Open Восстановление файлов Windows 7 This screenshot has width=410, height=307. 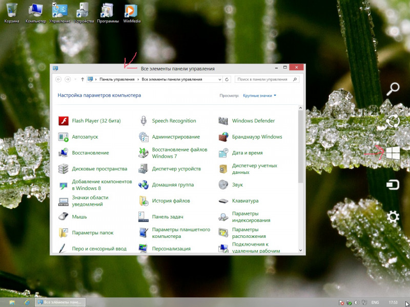click(173, 153)
